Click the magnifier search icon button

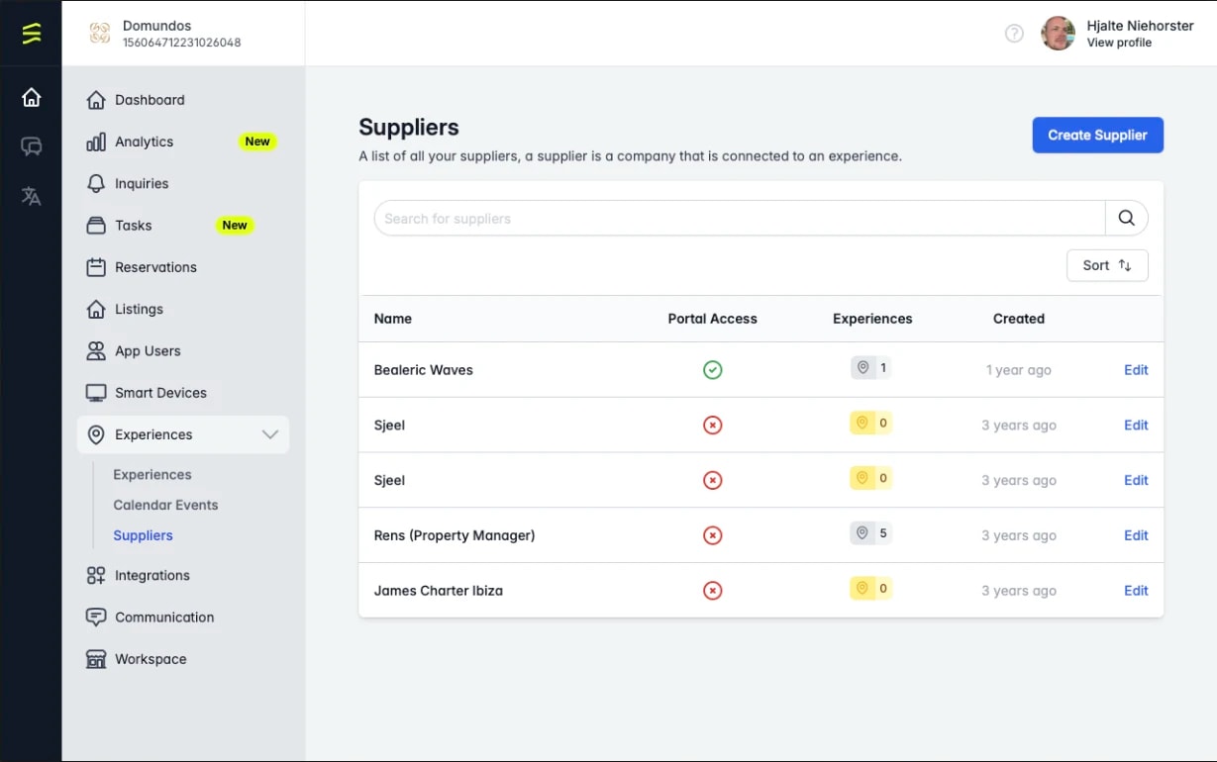coord(1127,218)
